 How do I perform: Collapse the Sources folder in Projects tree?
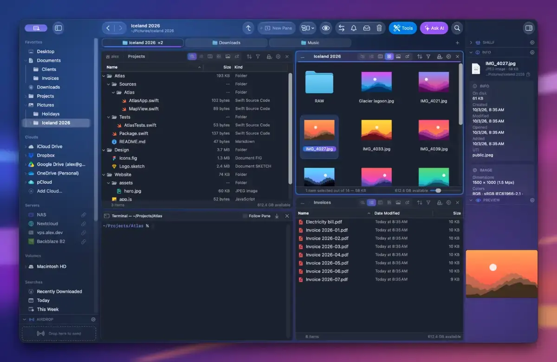pyautogui.click(x=109, y=84)
